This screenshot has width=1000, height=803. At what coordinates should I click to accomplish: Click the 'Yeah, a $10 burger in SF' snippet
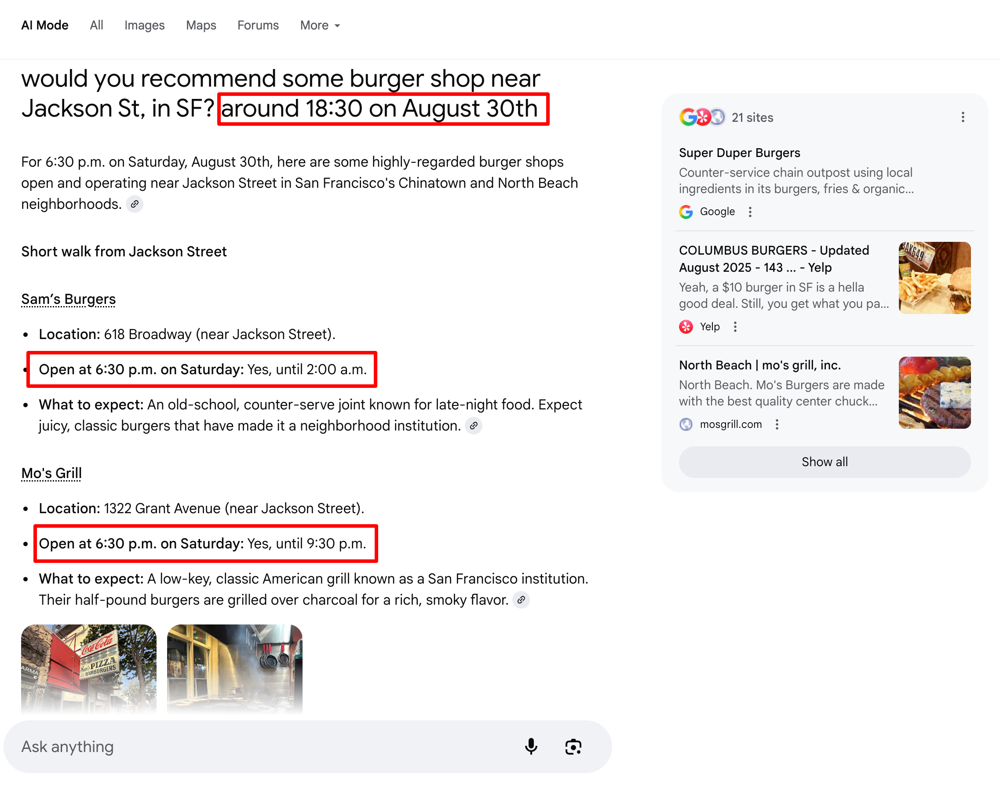coord(784,296)
